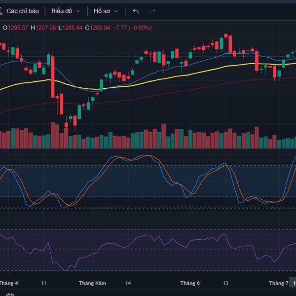This screenshot has height=296, width=296.
Task: Open the Các chỉ báo indicators menu
Action: (x=20, y=11)
